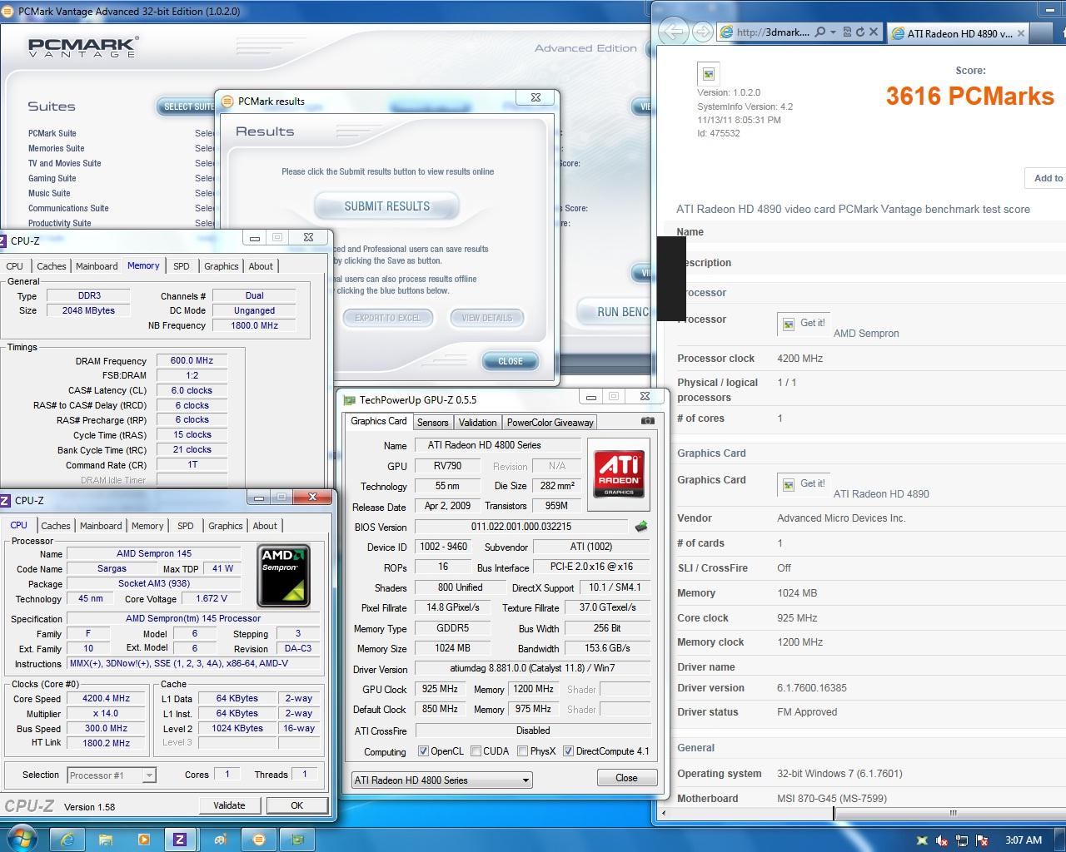The width and height of the screenshot is (1066, 852).
Task: Select Communications Suite in PCMark list
Action: [68, 208]
